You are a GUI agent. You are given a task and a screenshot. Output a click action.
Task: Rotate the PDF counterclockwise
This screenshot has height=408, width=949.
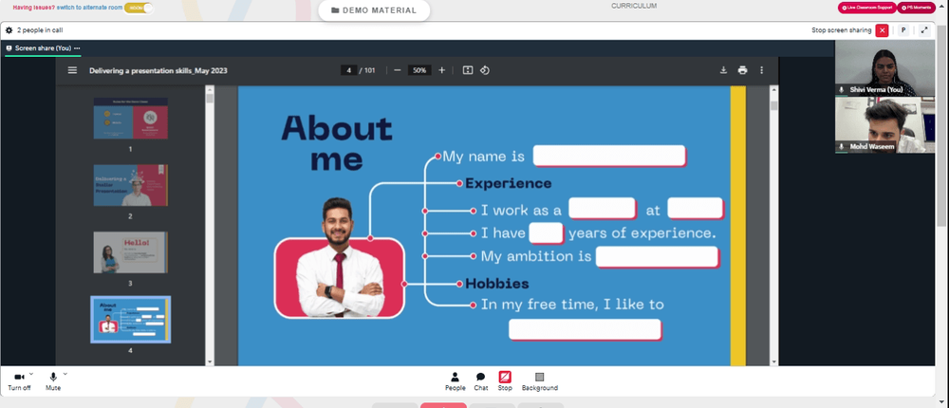pos(485,70)
